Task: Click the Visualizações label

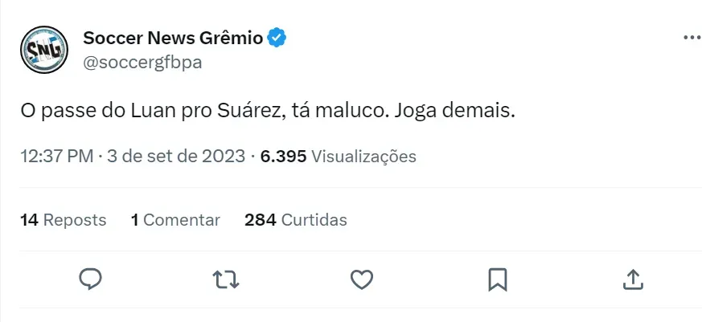Action: 363,156
